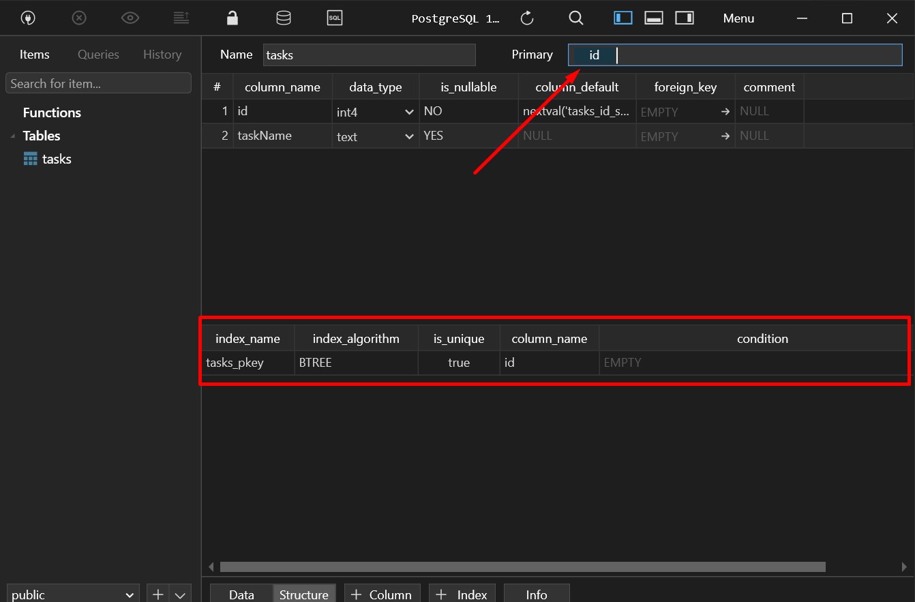
Task: Click the add Index button
Action: 462,594
